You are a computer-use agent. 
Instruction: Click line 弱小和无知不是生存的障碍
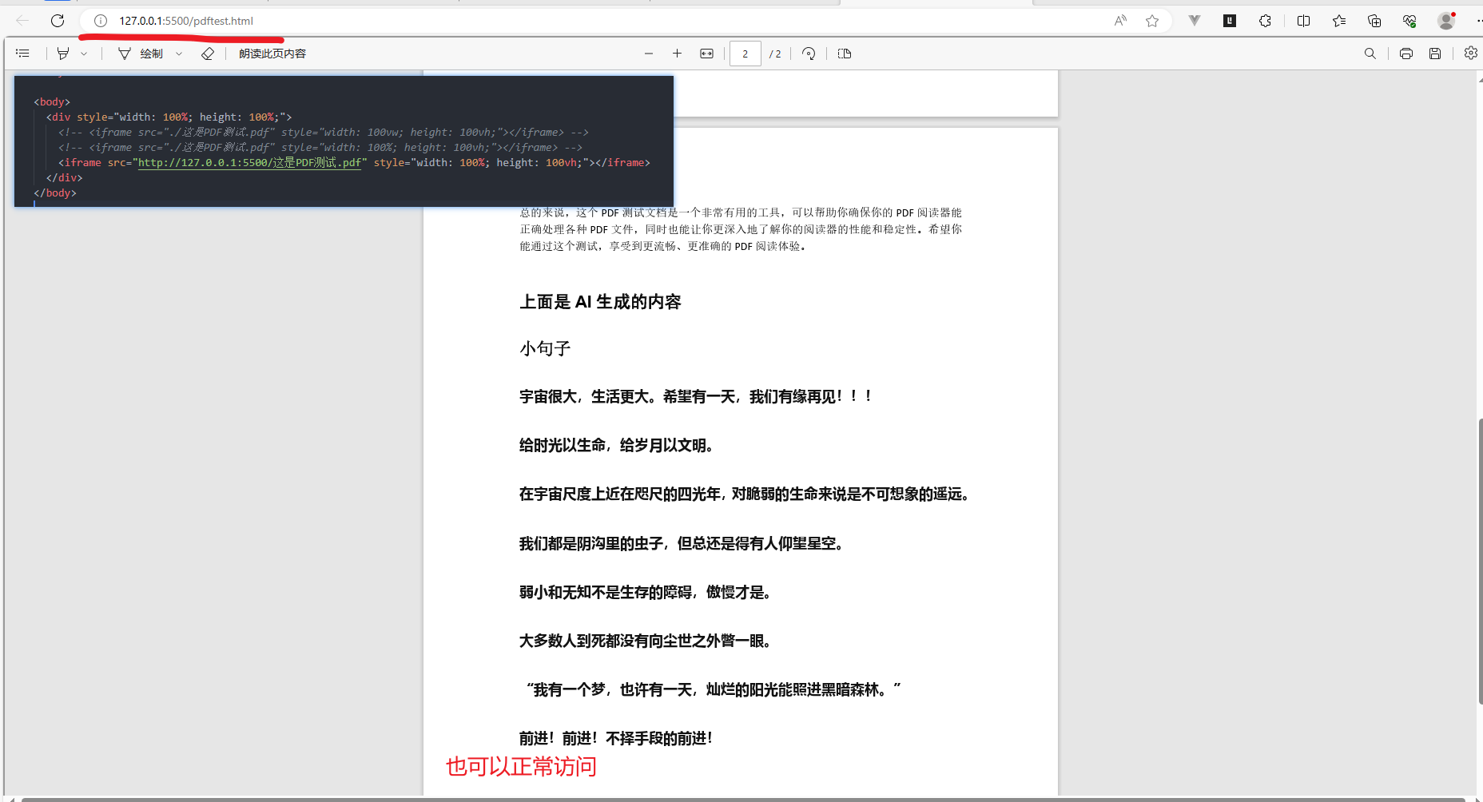[645, 592]
